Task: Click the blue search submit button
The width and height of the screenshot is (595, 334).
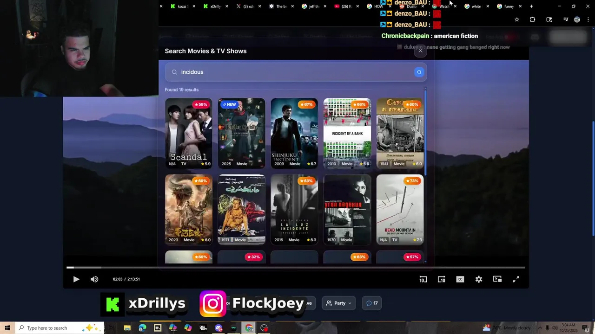Action: click(419, 72)
